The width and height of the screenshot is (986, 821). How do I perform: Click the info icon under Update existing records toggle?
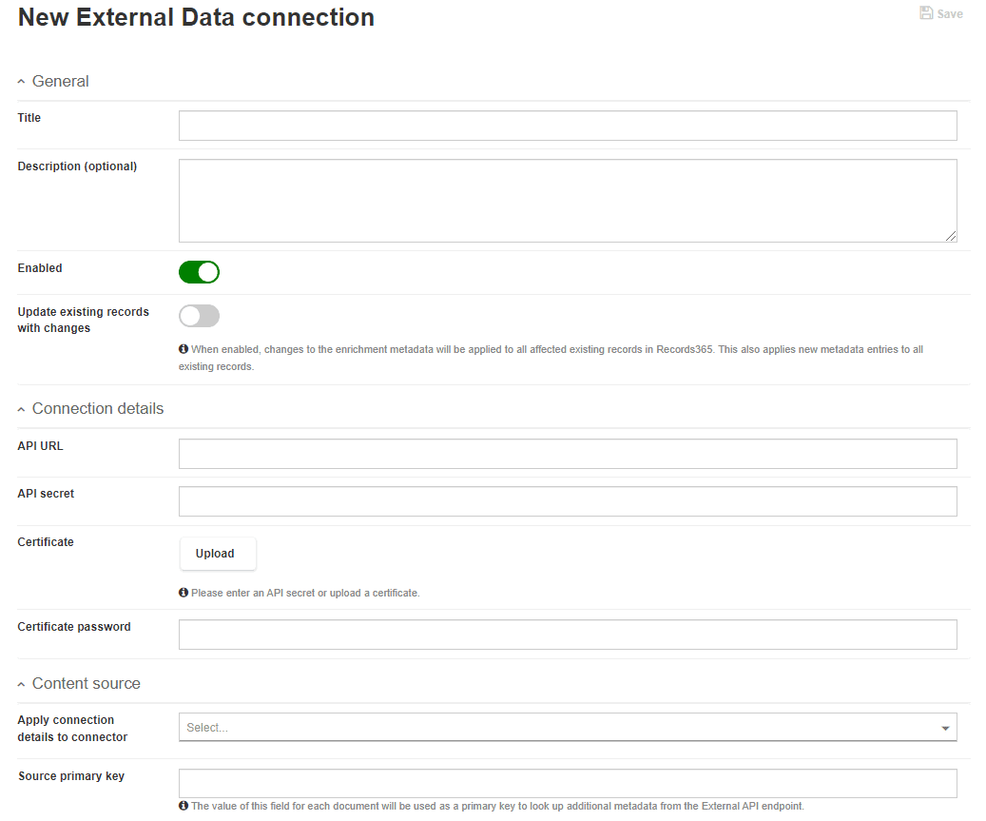click(x=183, y=349)
